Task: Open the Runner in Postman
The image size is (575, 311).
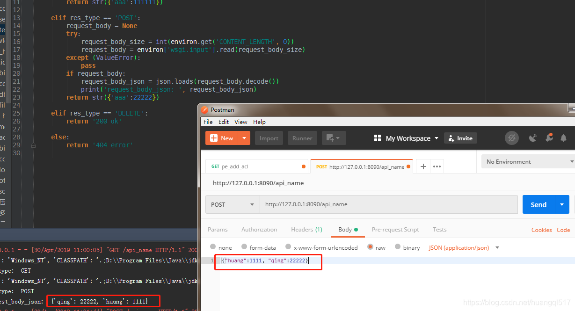Action: point(302,138)
